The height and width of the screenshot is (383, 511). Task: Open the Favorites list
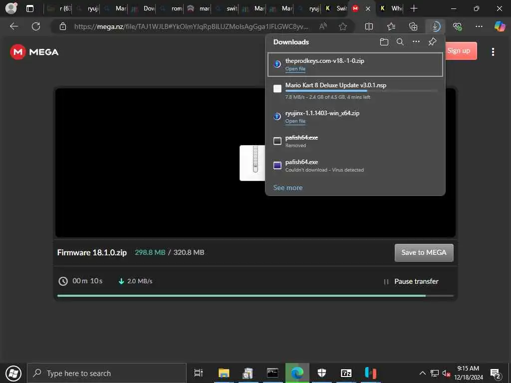coord(391,26)
